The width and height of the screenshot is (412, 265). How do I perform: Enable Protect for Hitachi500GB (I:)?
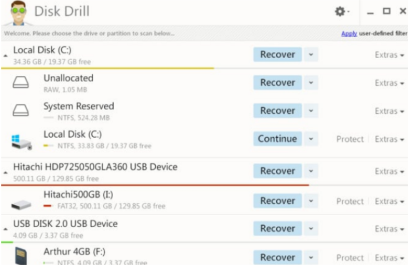pos(350,201)
